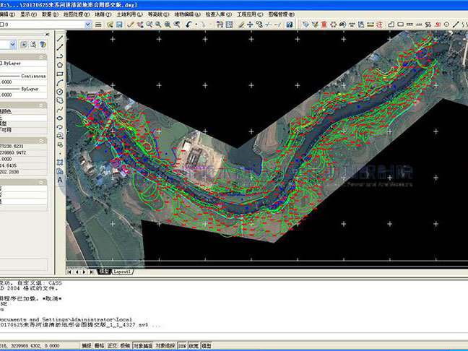
Task: Open the 等高线(S) menu
Action: [x=158, y=14]
